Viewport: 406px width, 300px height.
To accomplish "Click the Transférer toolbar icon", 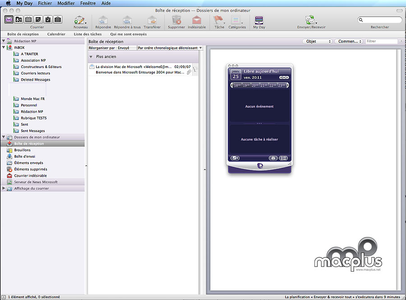I will tap(152, 20).
